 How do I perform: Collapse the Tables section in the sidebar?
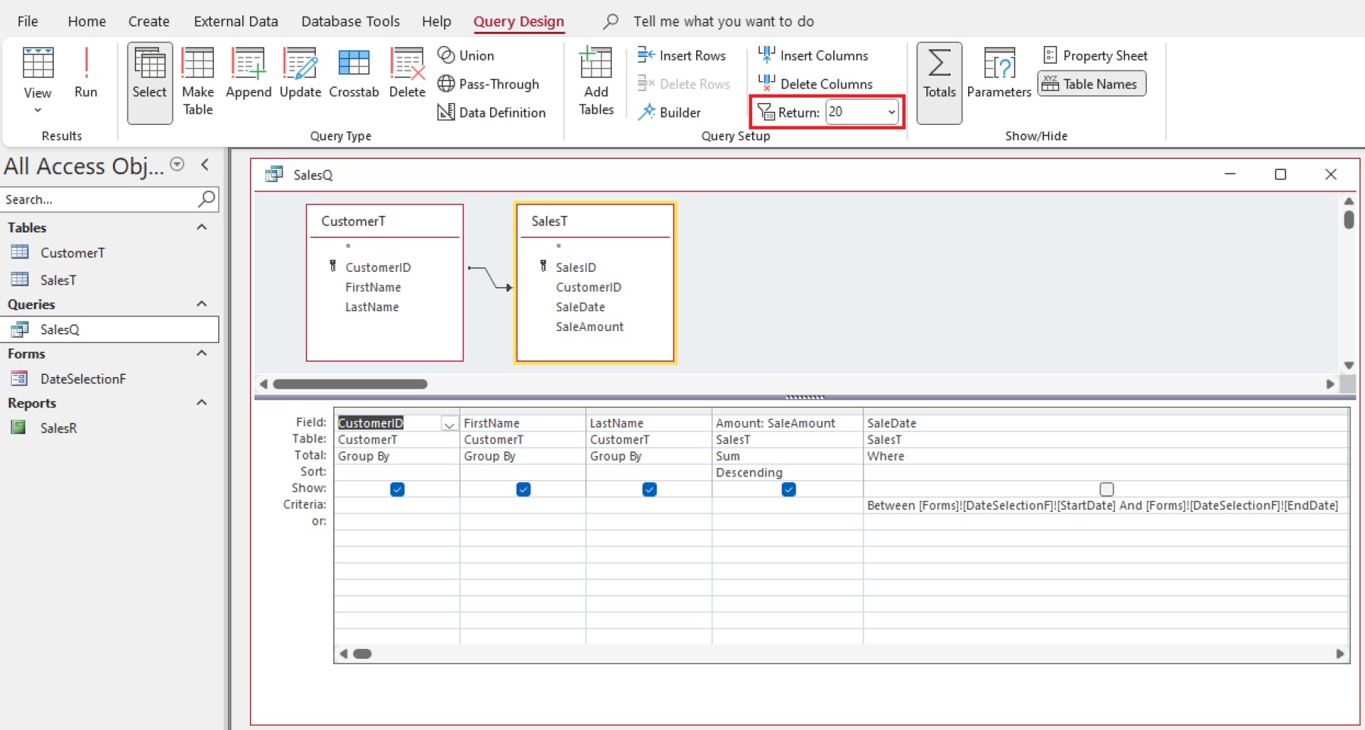[201, 227]
